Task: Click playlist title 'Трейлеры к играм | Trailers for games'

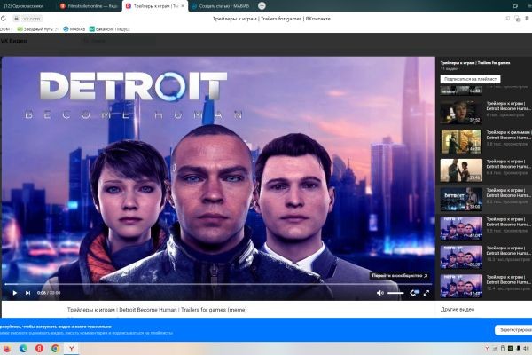Action: [475, 63]
